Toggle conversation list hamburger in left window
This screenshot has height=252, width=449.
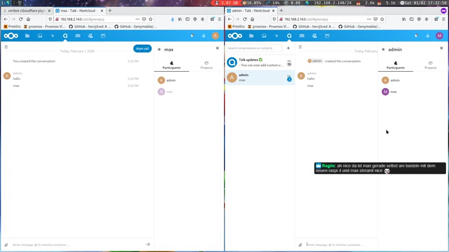[x=6, y=47]
